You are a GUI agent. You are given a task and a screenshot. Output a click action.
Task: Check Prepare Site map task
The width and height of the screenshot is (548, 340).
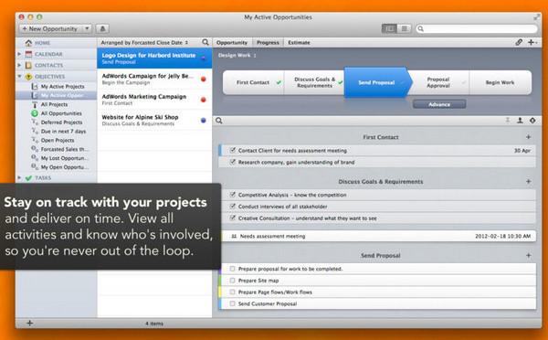click(232, 281)
